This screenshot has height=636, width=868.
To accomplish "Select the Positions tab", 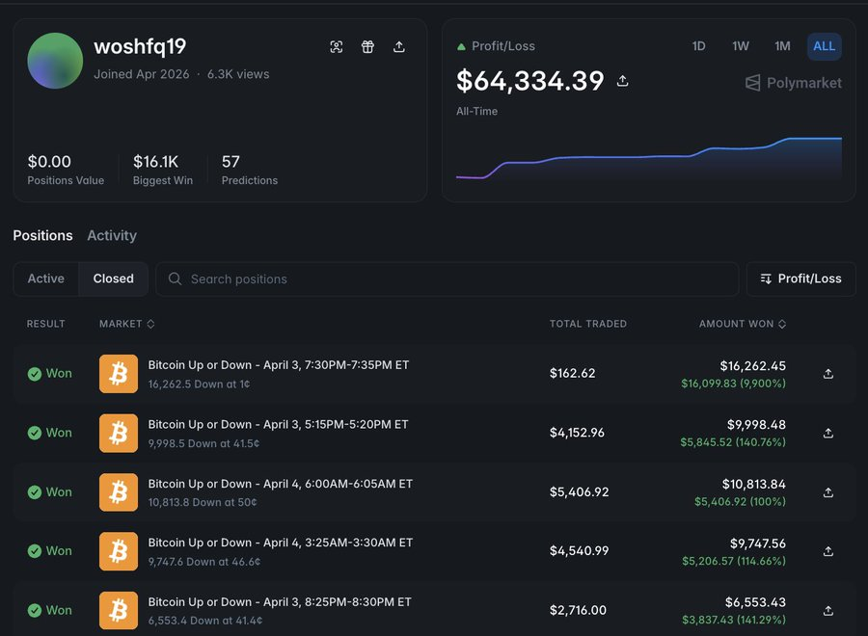I will pyautogui.click(x=42, y=235).
